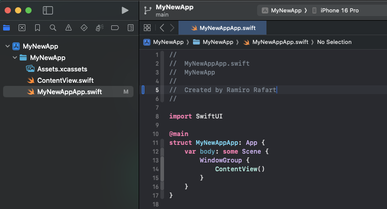Show the Breakpoint navigator
Image resolution: width=387 pixels, height=209 pixels.
115,28
